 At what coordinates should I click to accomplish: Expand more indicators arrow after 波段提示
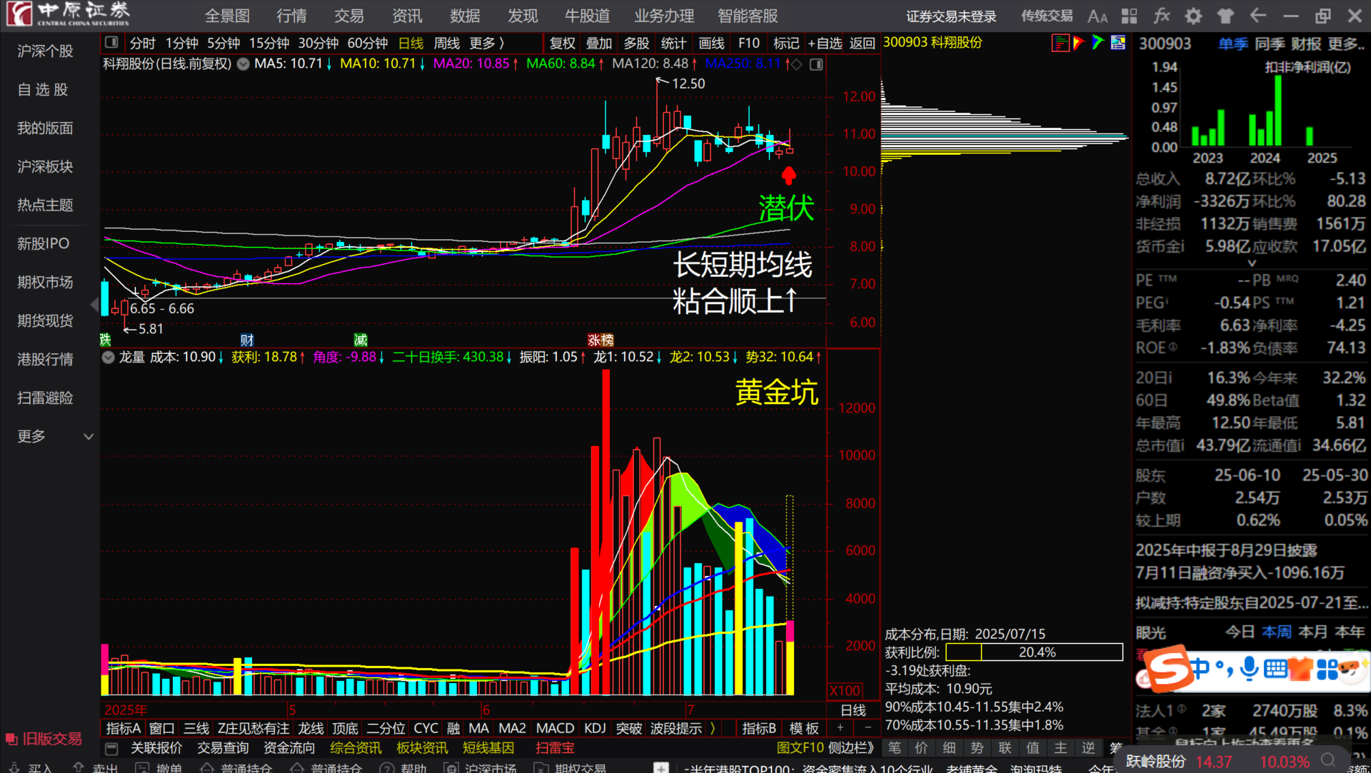pyautogui.click(x=713, y=728)
